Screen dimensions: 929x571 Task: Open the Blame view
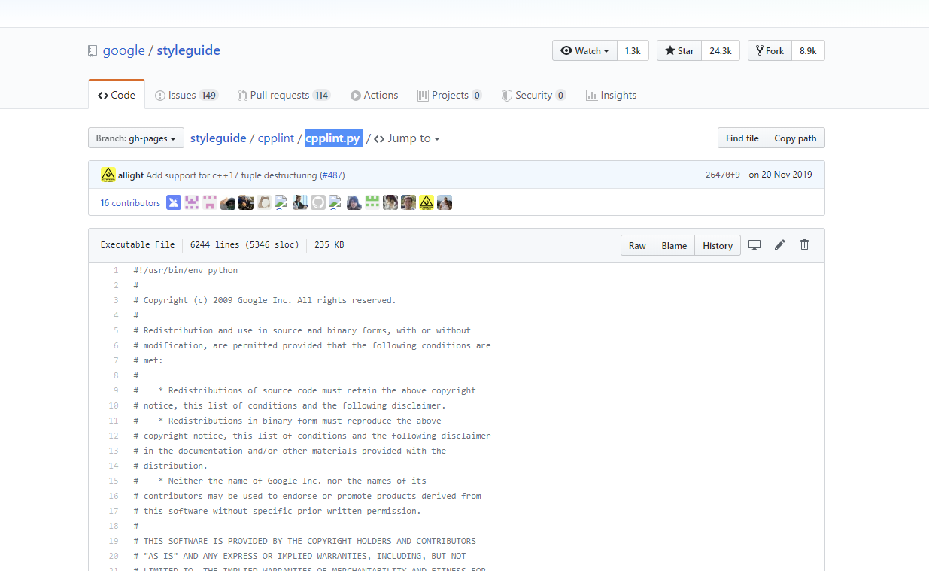click(674, 245)
